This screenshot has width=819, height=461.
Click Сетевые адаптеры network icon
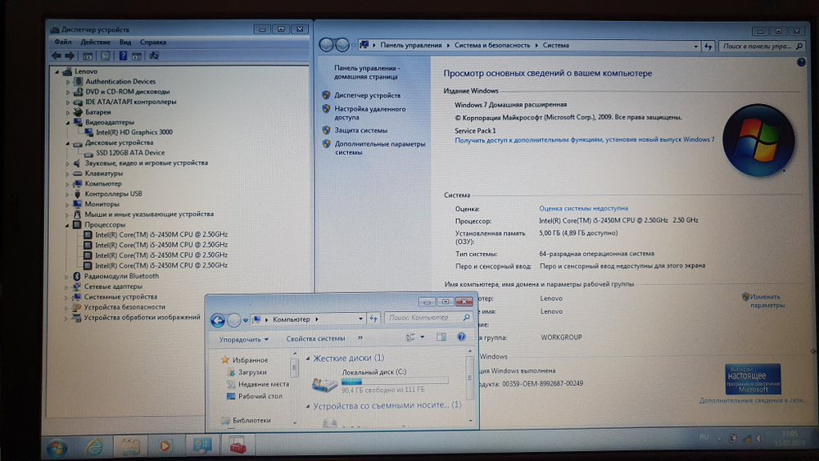point(77,286)
